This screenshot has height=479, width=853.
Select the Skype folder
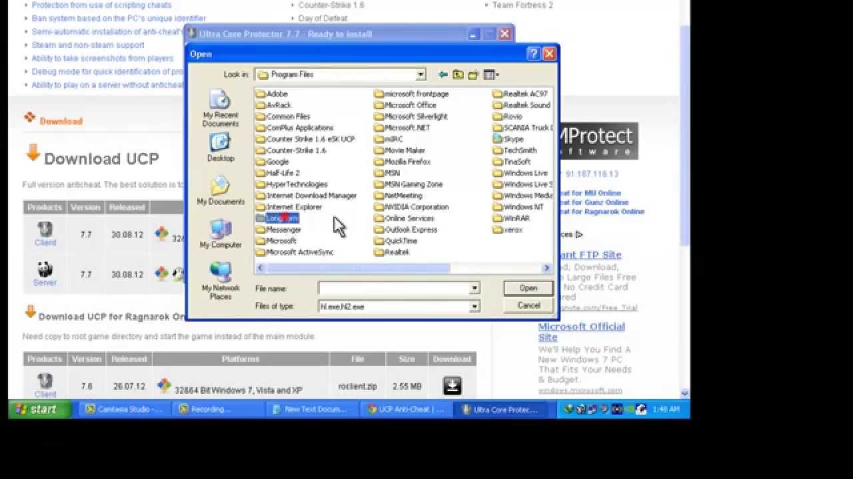tap(508, 139)
